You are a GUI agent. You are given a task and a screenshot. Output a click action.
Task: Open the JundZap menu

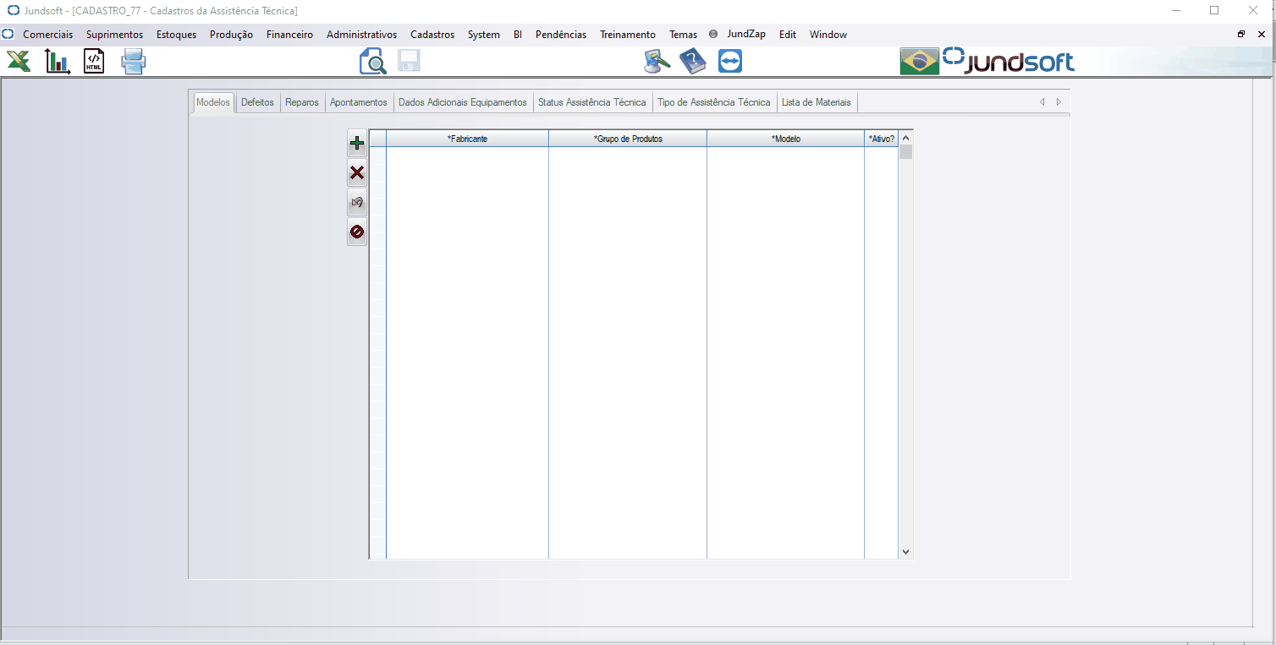pyautogui.click(x=746, y=35)
